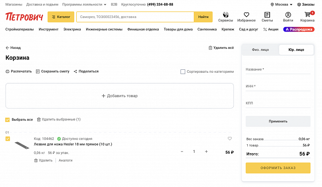The height and width of the screenshot is (187, 322).
Task: Open the B2B link
Action: coord(114,5)
